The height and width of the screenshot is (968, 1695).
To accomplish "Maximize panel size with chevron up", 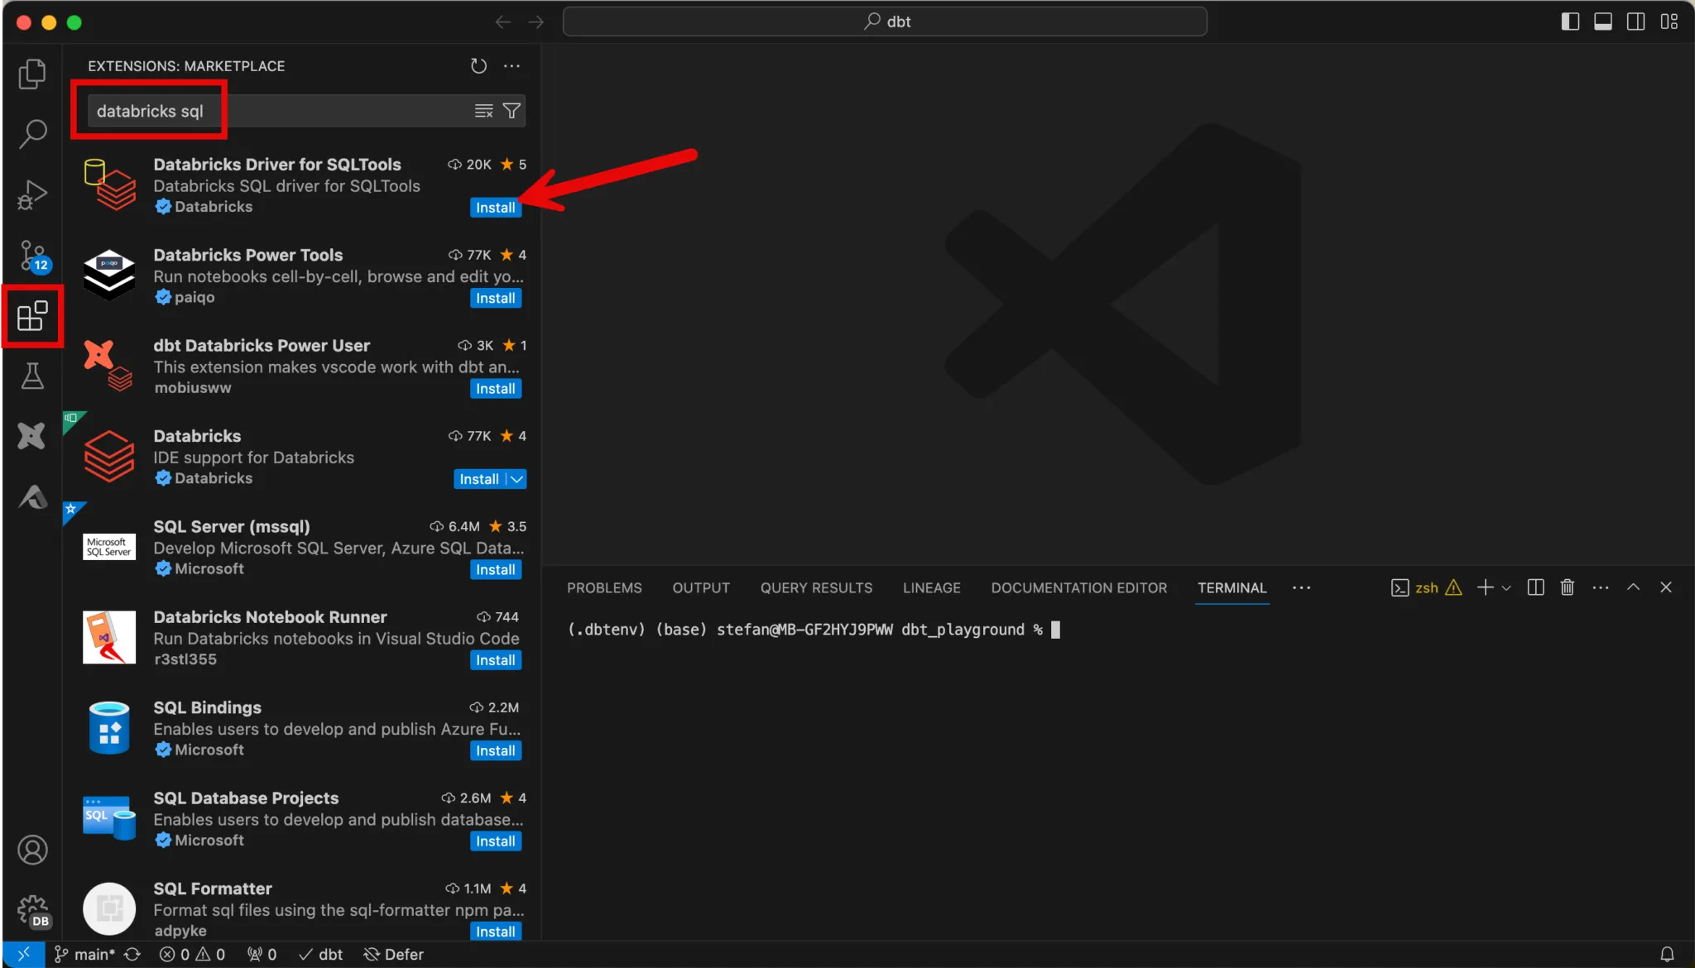I will tap(1633, 587).
